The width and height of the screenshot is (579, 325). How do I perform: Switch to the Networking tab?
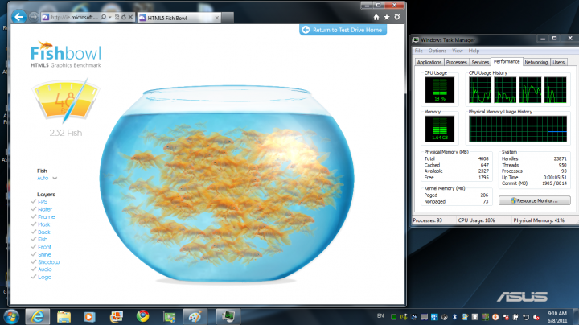click(536, 62)
